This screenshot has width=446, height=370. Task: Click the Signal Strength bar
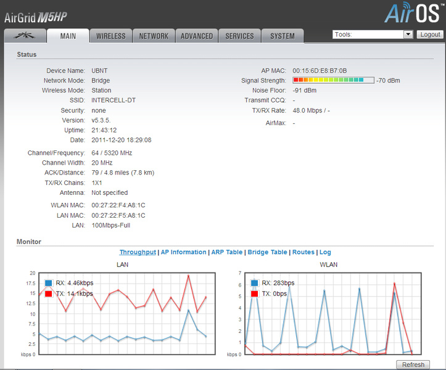(x=333, y=80)
